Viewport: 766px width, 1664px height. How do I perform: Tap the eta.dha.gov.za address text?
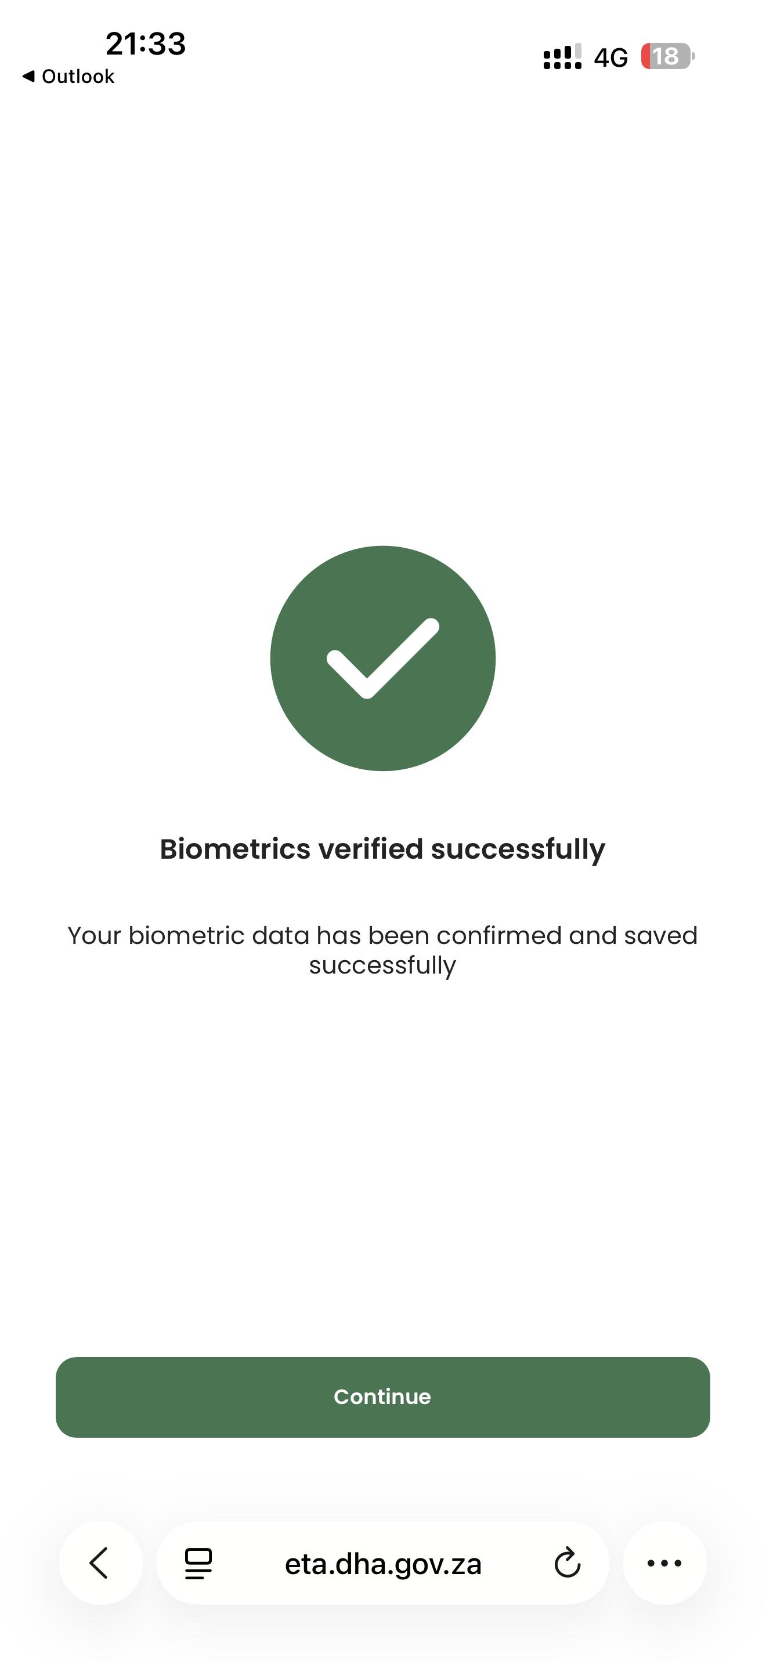pyautogui.click(x=383, y=1564)
